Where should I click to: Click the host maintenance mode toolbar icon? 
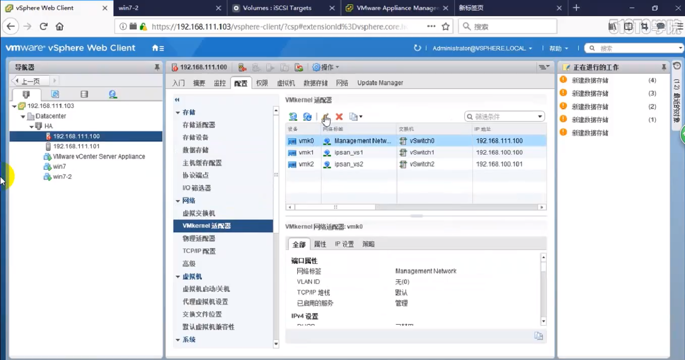click(242, 67)
